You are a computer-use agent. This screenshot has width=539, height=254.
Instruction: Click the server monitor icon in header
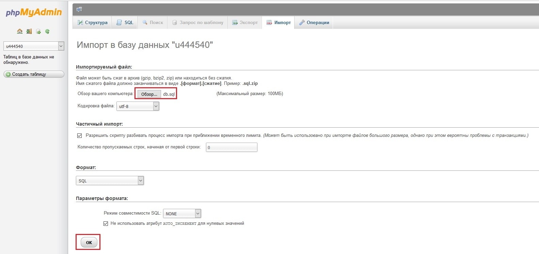pos(79,9)
